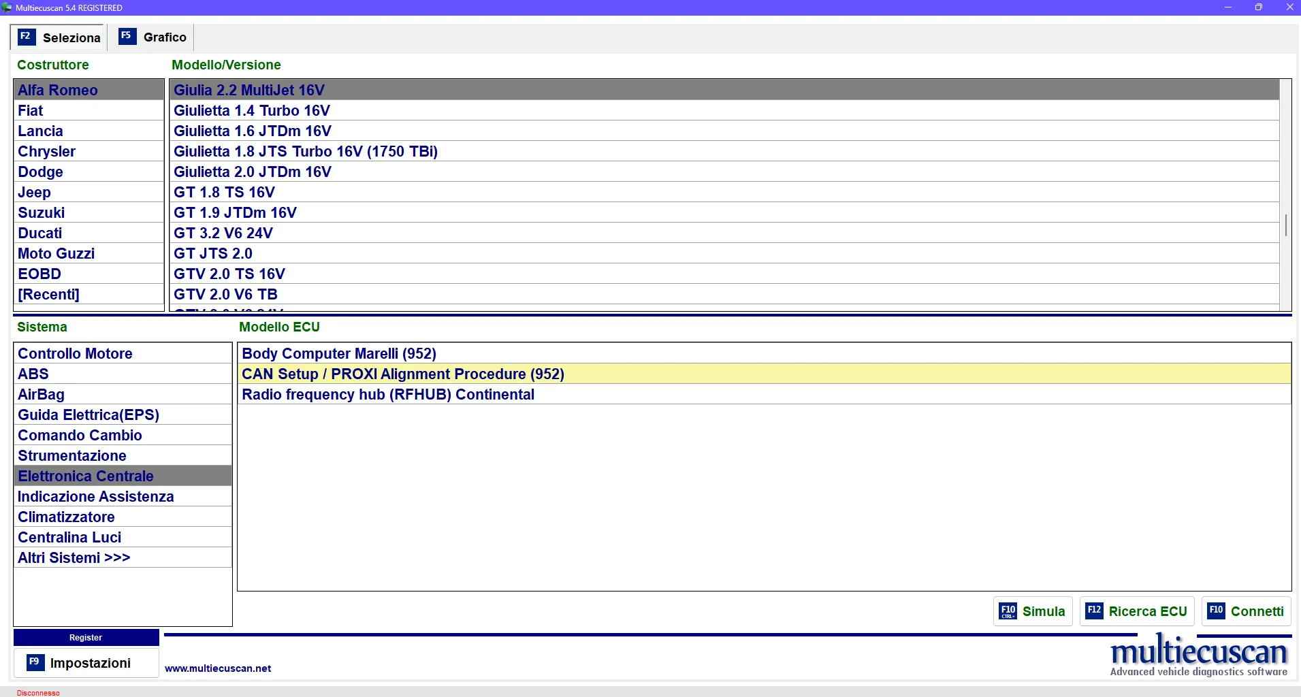Click the F2 key icon beside Seleziona
This screenshot has width=1301, height=697.
point(27,37)
